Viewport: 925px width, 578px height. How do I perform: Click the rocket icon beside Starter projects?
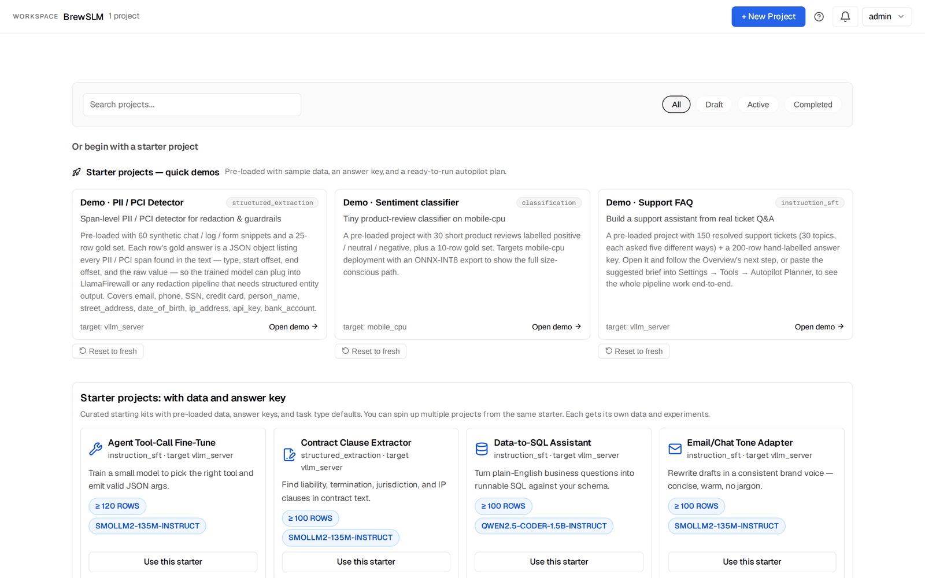tap(76, 172)
